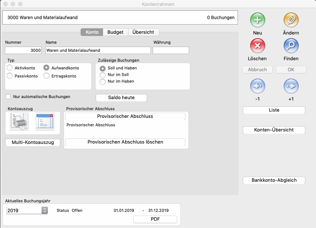Click the Name input field

[98, 50]
